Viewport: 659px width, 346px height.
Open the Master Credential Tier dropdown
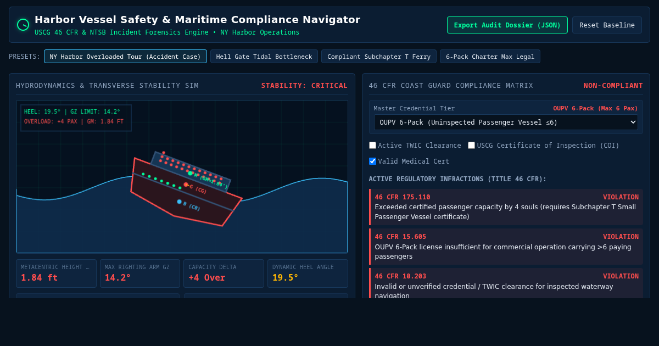point(506,122)
